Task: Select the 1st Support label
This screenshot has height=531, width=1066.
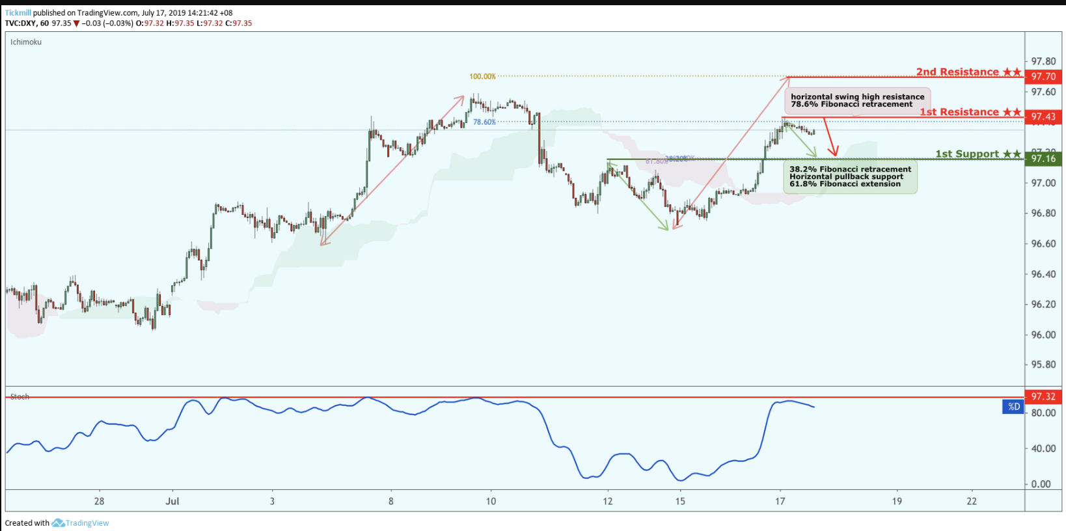Action: click(x=978, y=154)
